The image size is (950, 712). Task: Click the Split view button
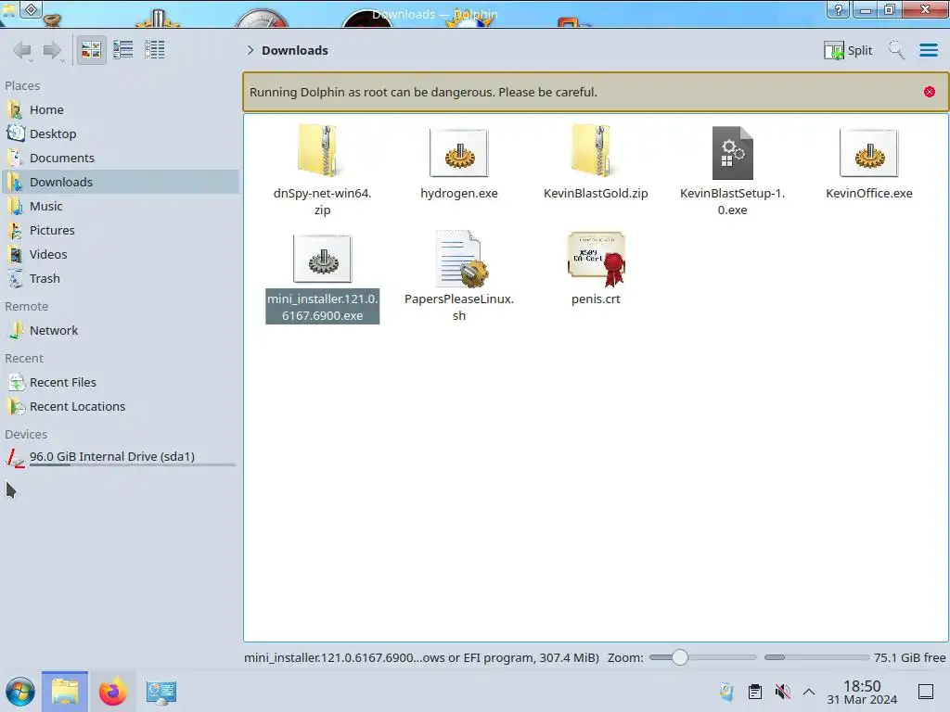[x=848, y=50]
